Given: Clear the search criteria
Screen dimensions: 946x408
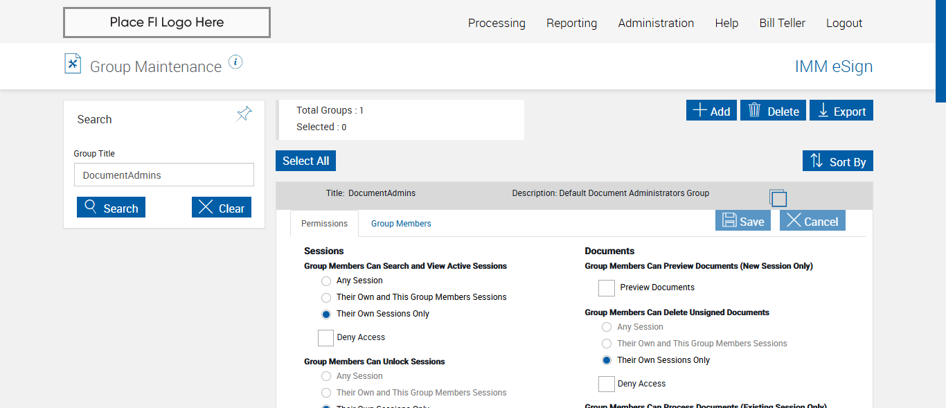Looking at the screenshot, I should pyautogui.click(x=221, y=208).
